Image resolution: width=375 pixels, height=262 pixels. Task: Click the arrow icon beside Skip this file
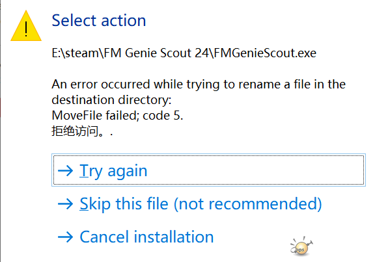[65, 203]
